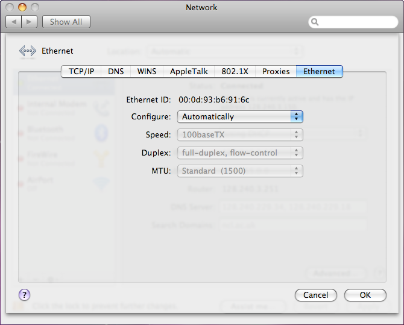Click the forward navigation arrow
This screenshot has width=404, height=325.
tap(30, 22)
